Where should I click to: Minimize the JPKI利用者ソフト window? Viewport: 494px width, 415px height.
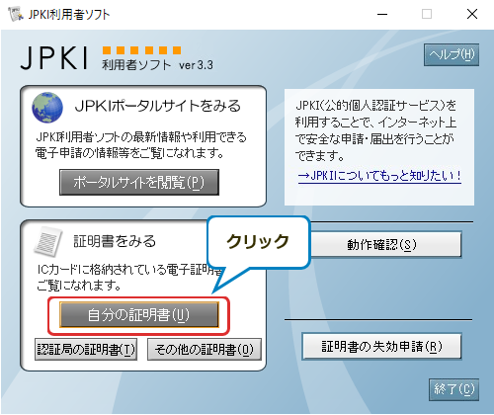click(382, 14)
